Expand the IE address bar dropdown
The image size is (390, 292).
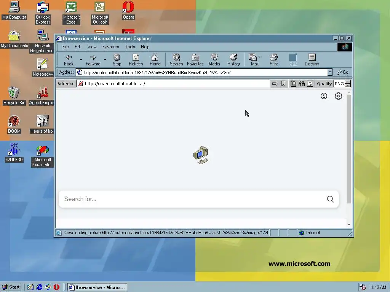point(330,72)
